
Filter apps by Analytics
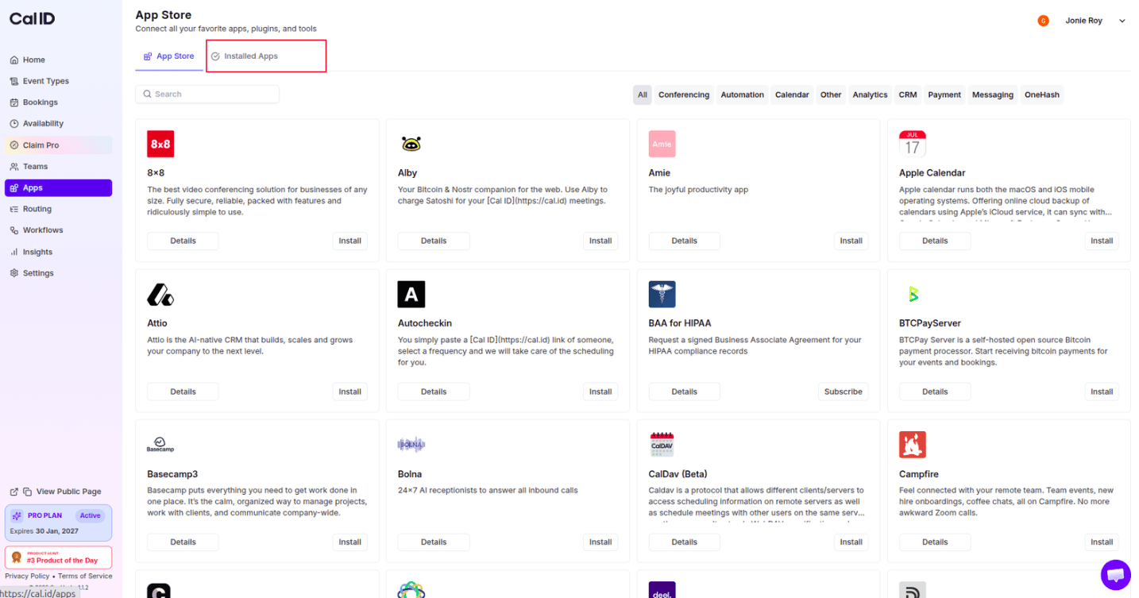(871, 95)
